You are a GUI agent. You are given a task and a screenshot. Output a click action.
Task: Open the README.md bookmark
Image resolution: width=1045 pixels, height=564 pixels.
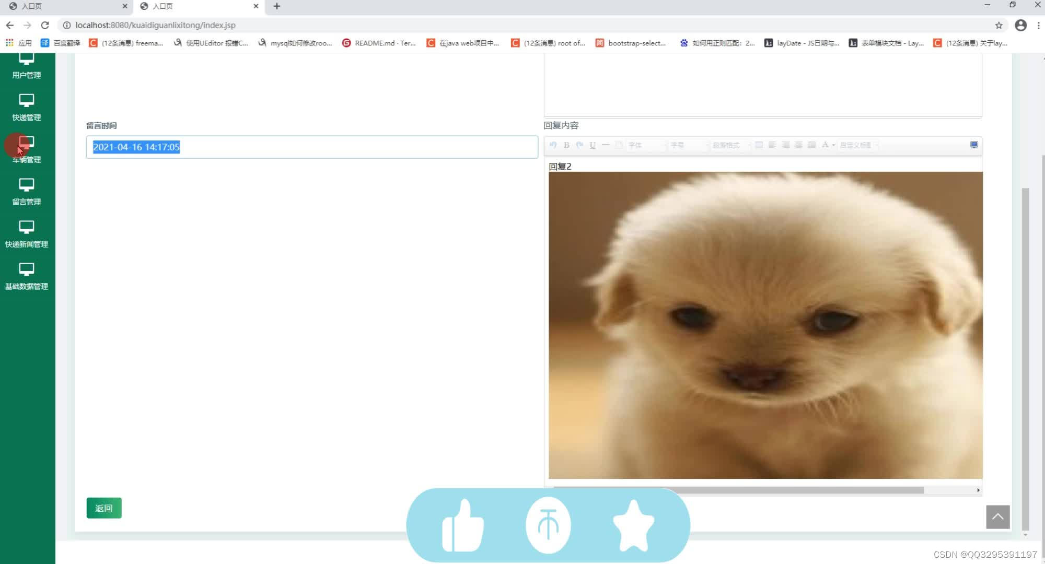[x=379, y=43]
